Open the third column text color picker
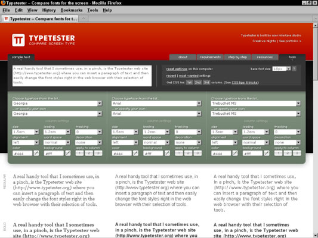 (x=235, y=154)
